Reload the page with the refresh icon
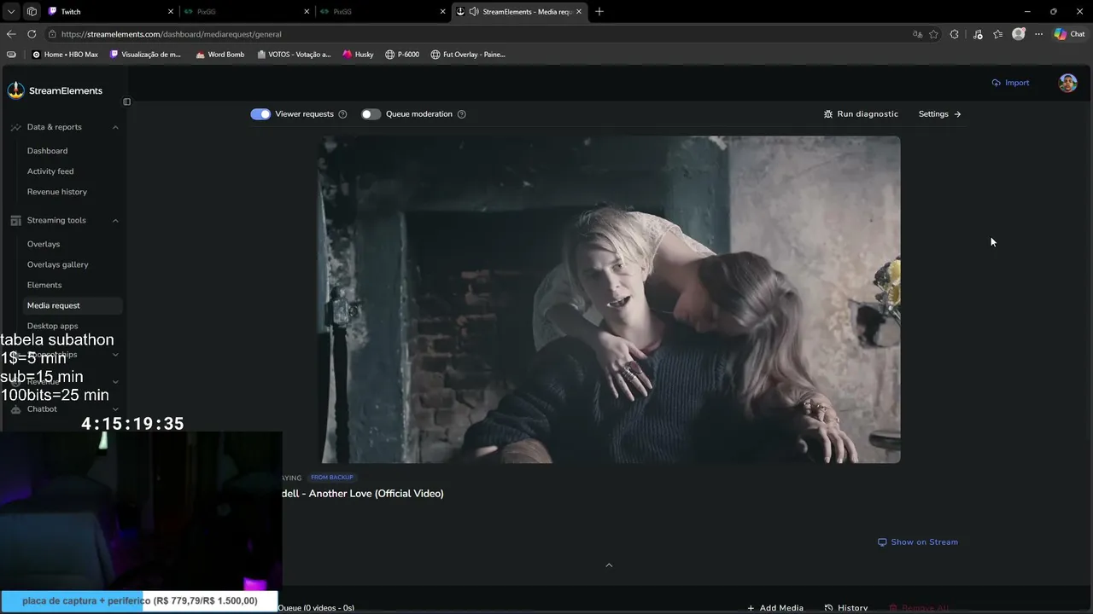1093x614 pixels. click(32, 34)
